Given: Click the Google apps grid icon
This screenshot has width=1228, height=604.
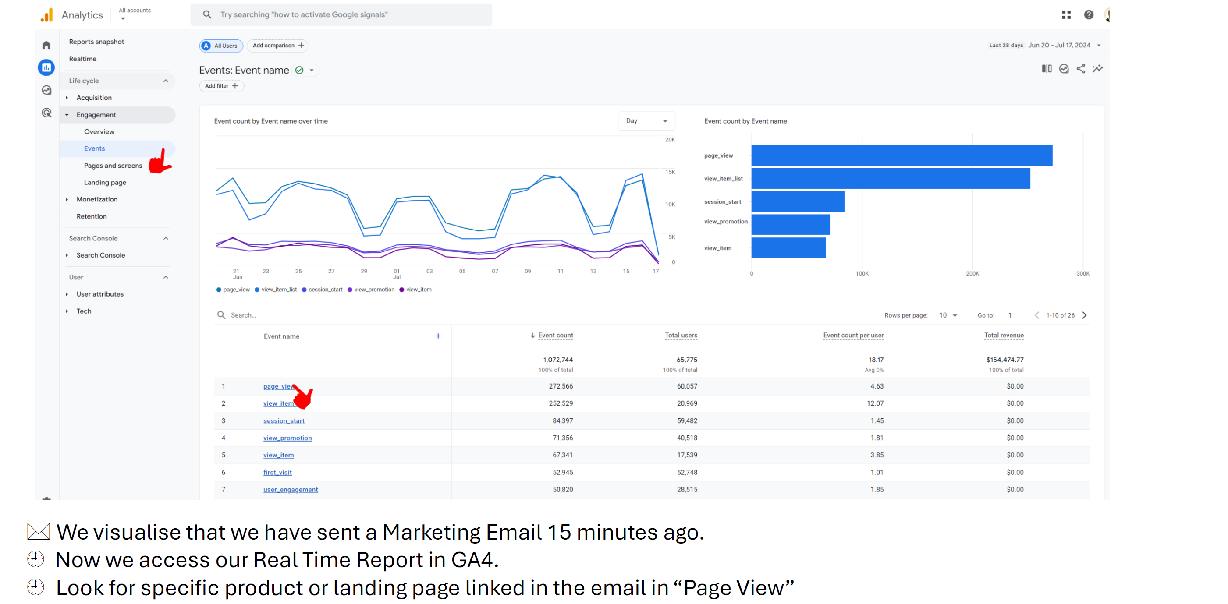Looking at the screenshot, I should point(1066,15).
